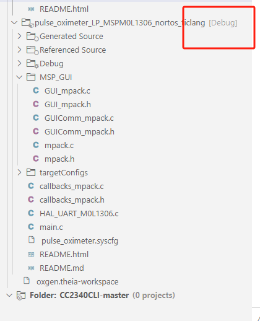Open GUIComm_mpack.c file
Screen dimensions: 260x321
point(79,118)
